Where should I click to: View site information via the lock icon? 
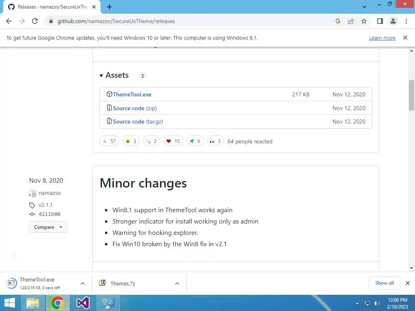(51, 21)
